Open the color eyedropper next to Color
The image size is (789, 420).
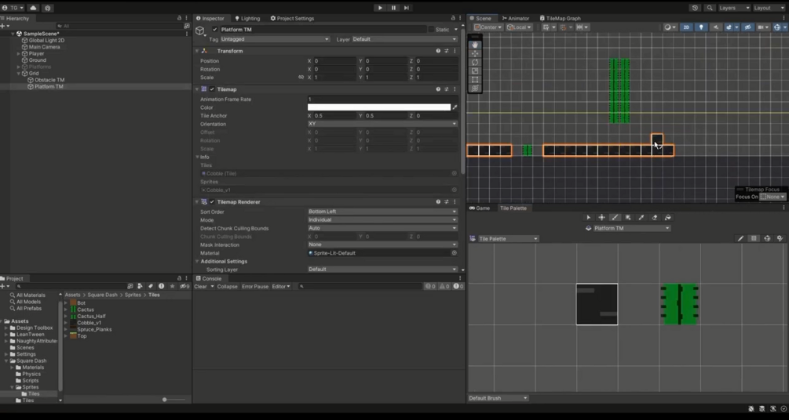pyautogui.click(x=455, y=107)
